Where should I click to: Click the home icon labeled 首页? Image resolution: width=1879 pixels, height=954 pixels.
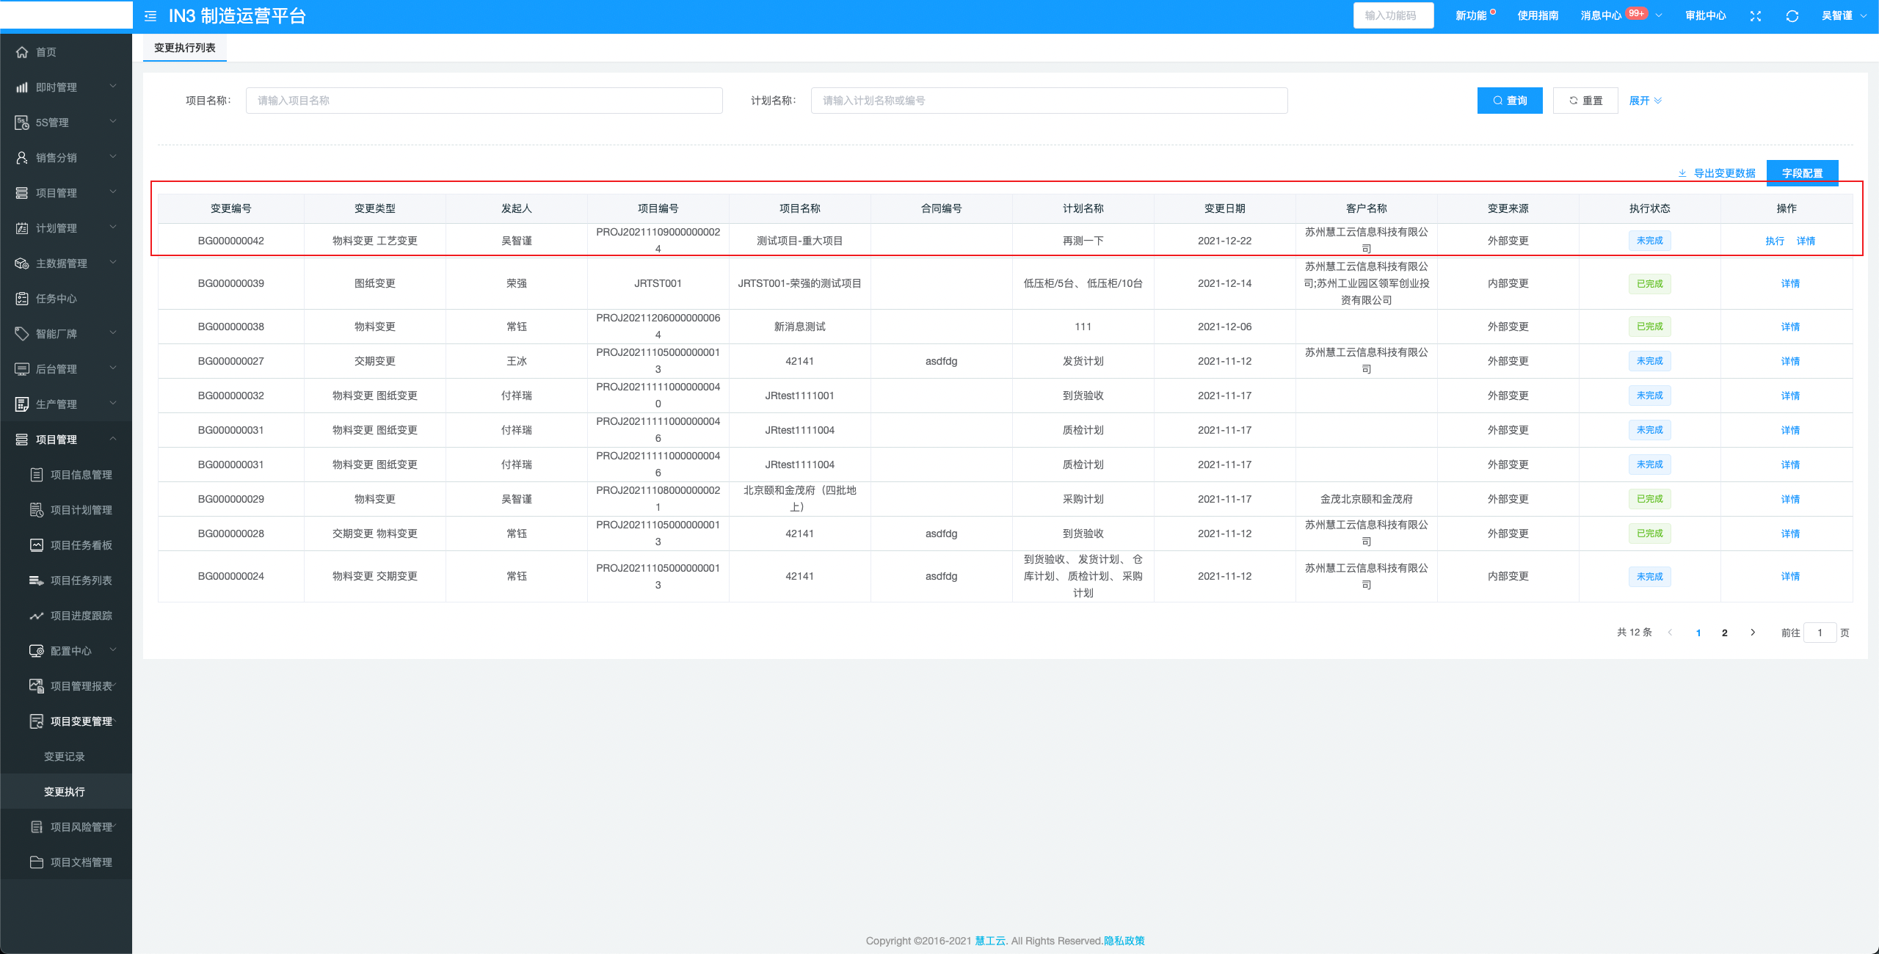[22, 52]
